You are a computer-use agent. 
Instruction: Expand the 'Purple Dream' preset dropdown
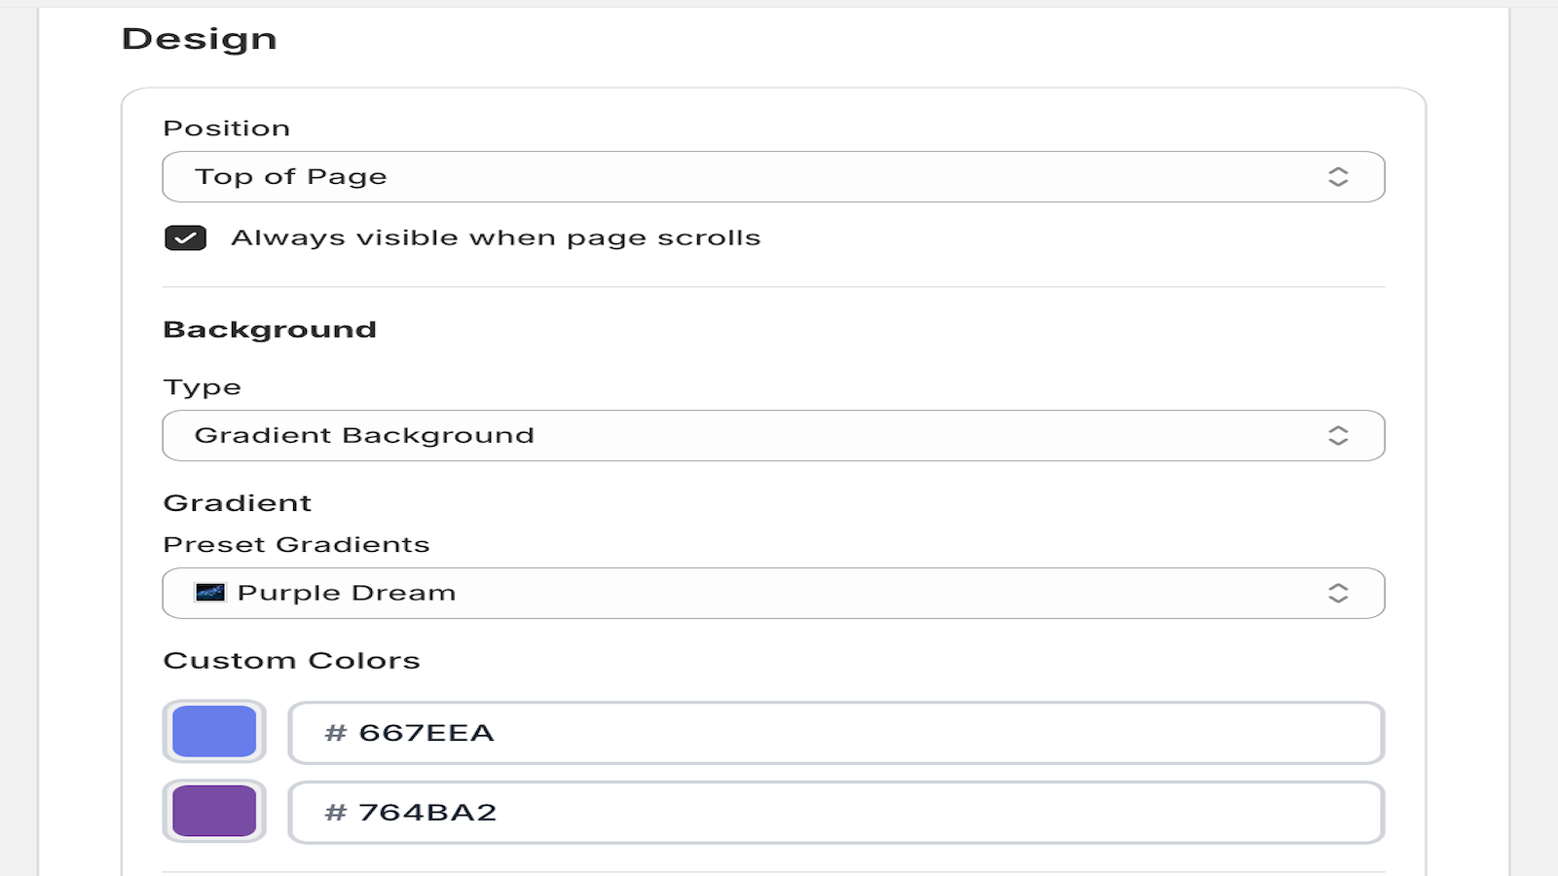coord(760,593)
